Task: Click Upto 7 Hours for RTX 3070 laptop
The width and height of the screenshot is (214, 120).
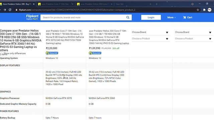Action: 52,118
